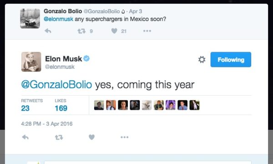273x164 pixels.
Task: Open the @elonmusk mention link
Action: tap(58, 19)
